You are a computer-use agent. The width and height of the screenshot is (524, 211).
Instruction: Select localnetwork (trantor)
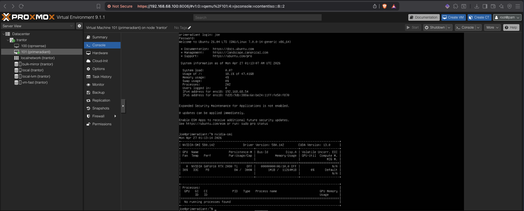[x=42, y=58]
